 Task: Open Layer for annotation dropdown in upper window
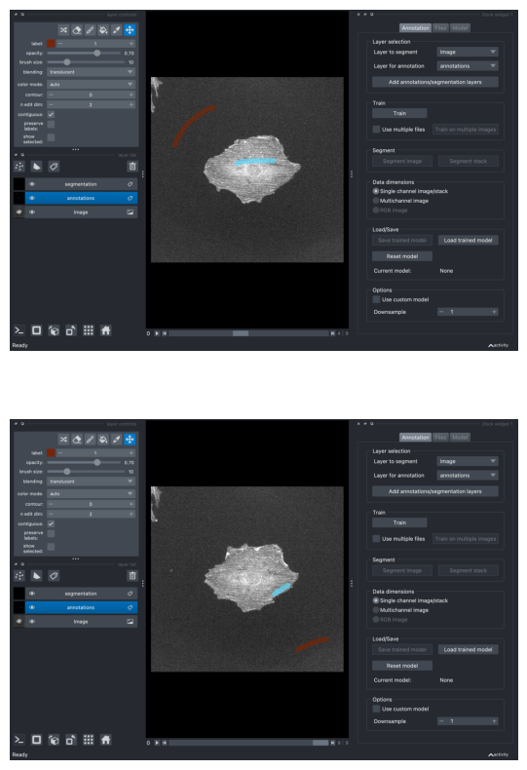tap(468, 66)
